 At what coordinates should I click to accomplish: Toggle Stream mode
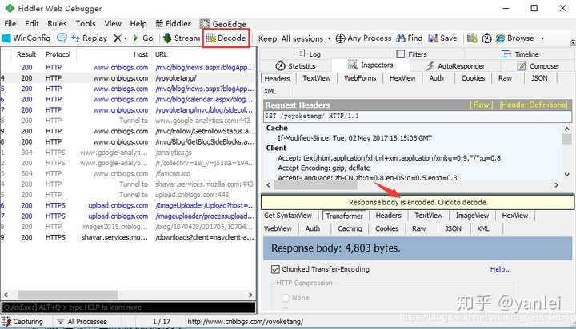182,38
